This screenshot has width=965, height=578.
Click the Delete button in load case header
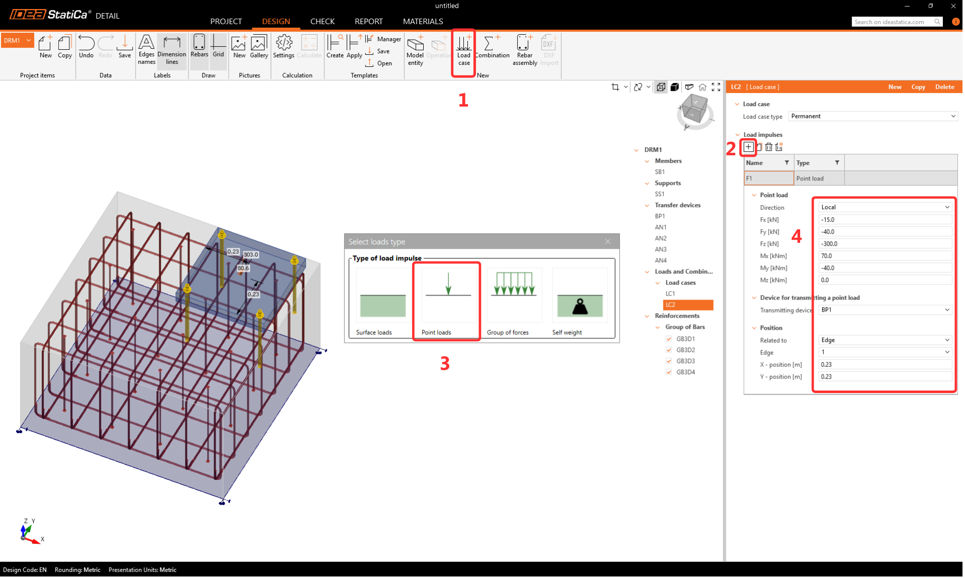[x=944, y=87]
